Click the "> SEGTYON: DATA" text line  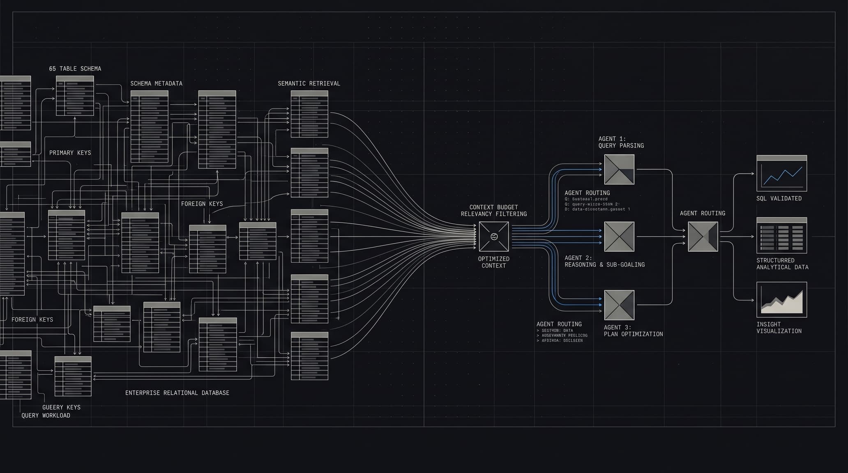[x=555, y=331]
